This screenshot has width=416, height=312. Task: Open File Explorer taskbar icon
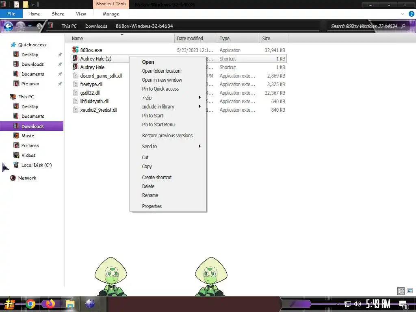pyautogui.click(x=70, y=304)
